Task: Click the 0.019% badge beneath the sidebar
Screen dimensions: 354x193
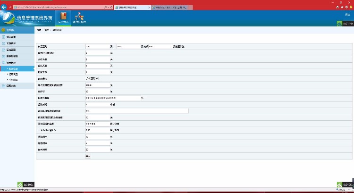Action: [x=26, y=185]
